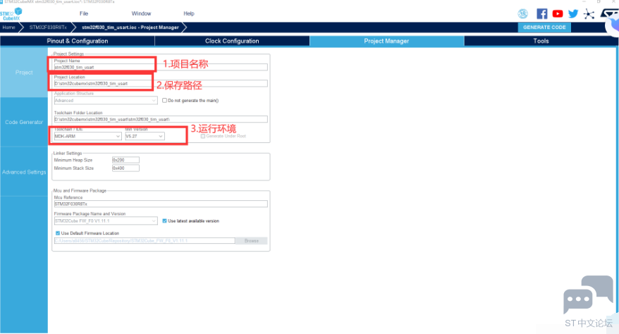Click the Mcu Reference field

(x=161, y=204)
